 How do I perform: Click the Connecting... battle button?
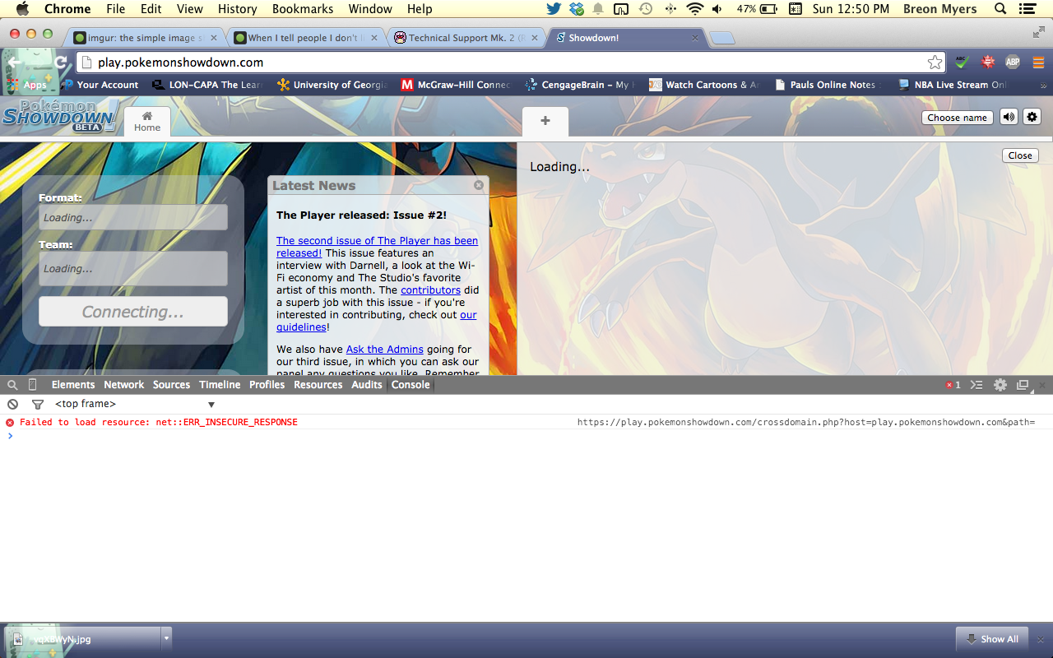pyautogui.click(x=133, y=312)
